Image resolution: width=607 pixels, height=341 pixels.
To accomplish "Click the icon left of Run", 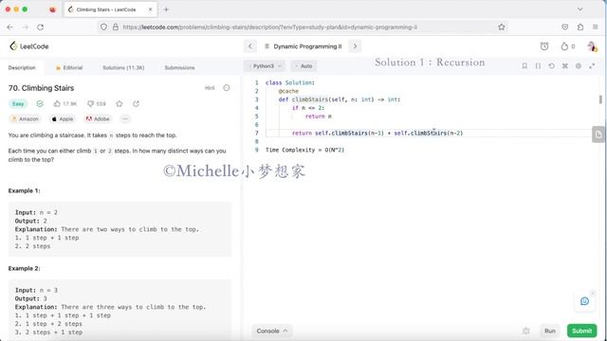I will tap(526, 331).
